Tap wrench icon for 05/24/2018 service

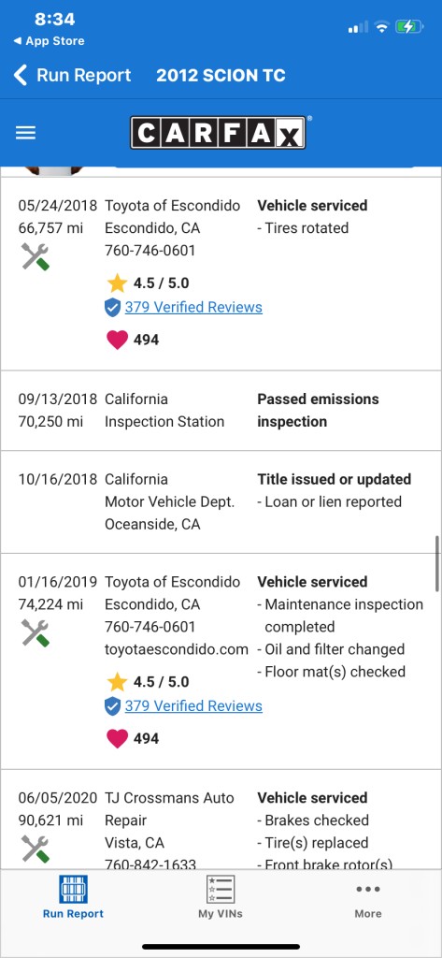click(35, 256)
